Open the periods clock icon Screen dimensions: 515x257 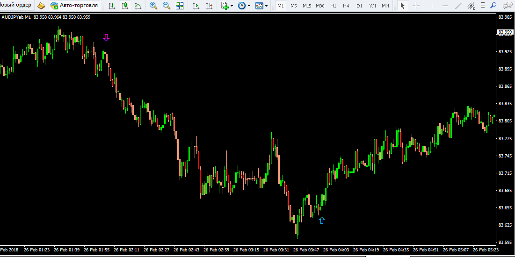click(x=242, y=6)
